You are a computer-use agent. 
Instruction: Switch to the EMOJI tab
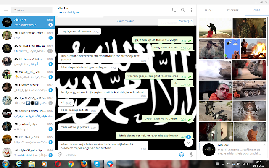(x=208, y=10)
